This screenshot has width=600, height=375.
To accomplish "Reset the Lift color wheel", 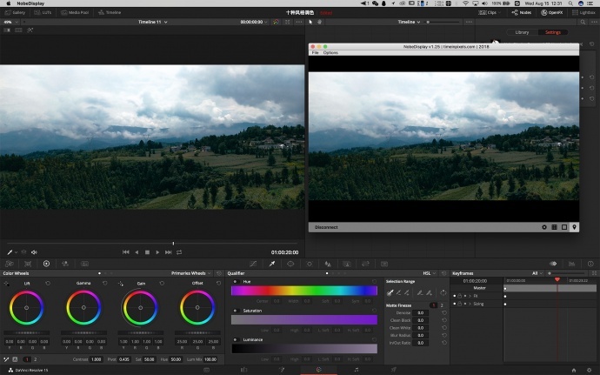I will coord(48,283).
